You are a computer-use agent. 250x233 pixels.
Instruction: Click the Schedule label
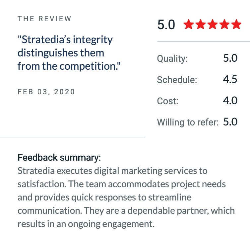pyautogui.click(x=177, y=80)
